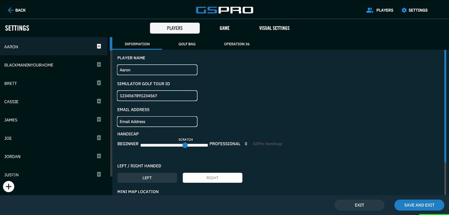Open the Golf Bag sub-tab
This screenshot has height=215, width=449.
coord(187,44)
